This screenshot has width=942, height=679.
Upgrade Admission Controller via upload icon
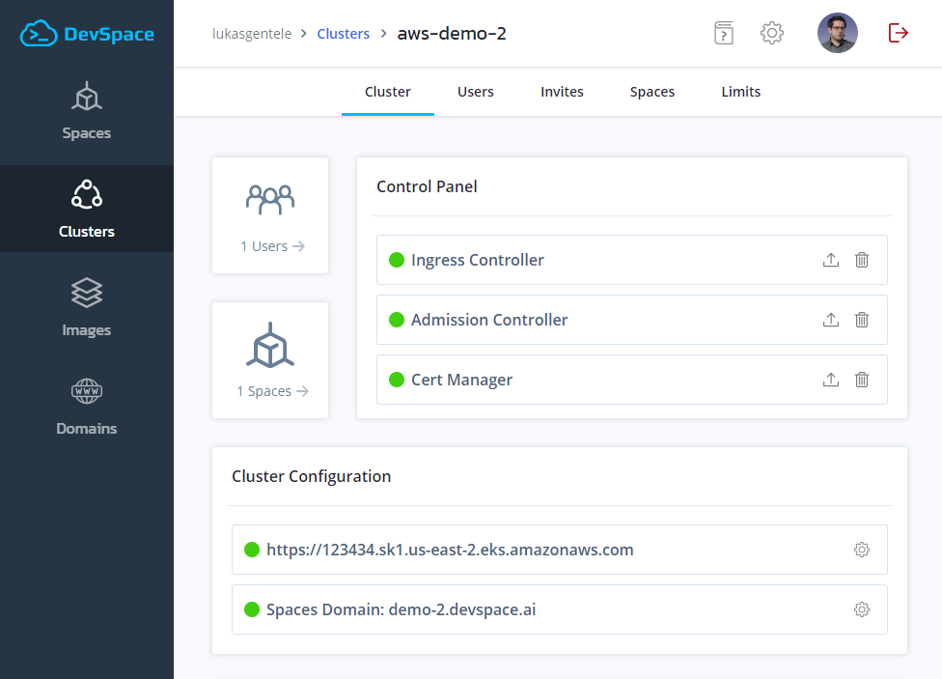(831, 320)
